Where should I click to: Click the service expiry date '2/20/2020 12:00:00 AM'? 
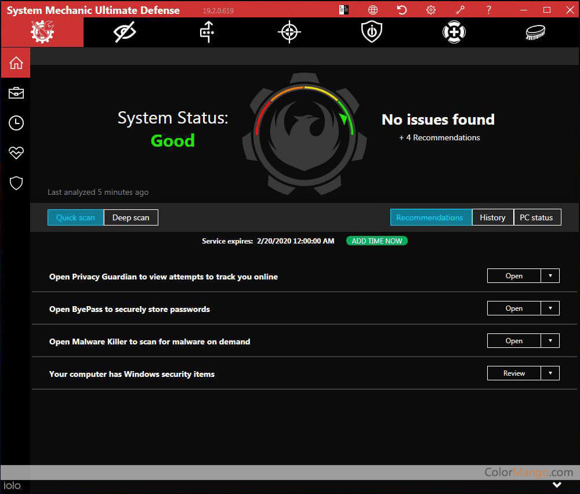coord(296,241)
